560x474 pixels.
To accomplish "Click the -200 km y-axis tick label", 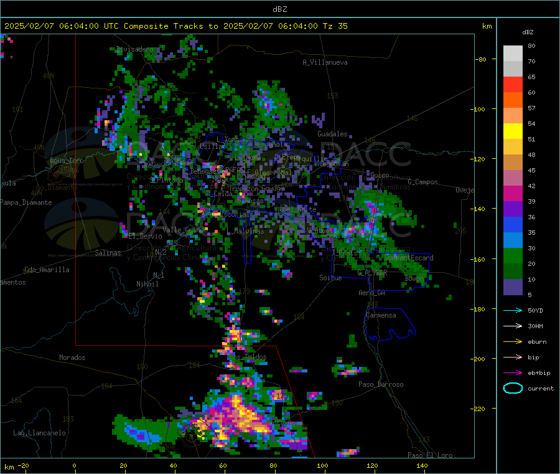I will 479,359.
